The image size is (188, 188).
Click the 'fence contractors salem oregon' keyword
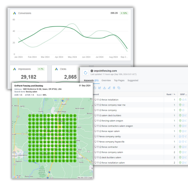pyautogui.click(x=117, y=126)
